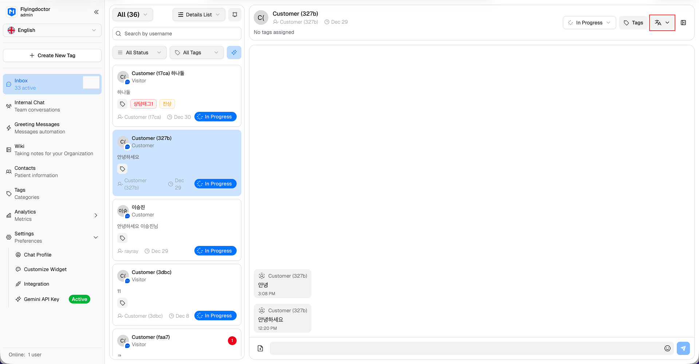Image resolution: width=699 pixels, height=364 pixels.
Task: Click the AI sparkles filter icon
Action: click(234, 52)
